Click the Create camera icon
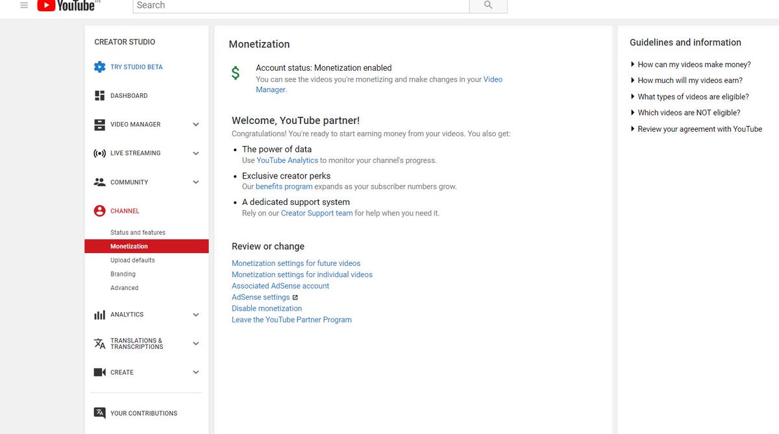This screenshot has width=779, height=434. 99,372
